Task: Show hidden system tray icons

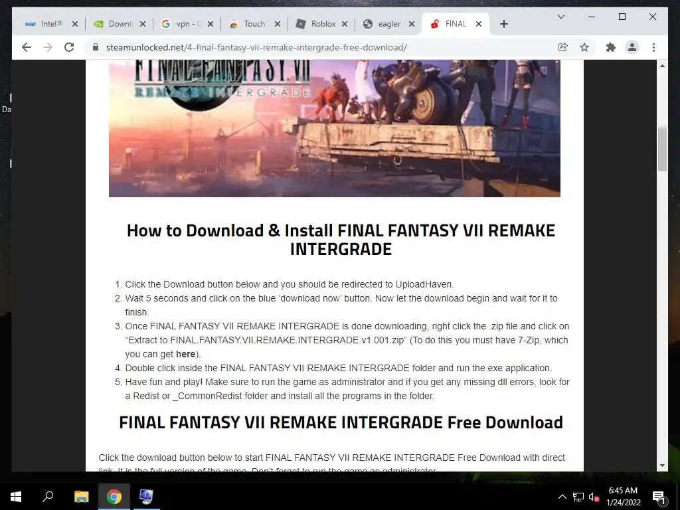Action: coord(562,497)
